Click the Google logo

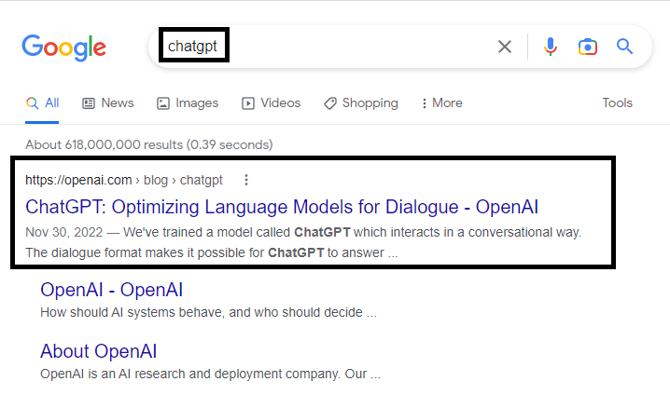(x=64, y=48)
